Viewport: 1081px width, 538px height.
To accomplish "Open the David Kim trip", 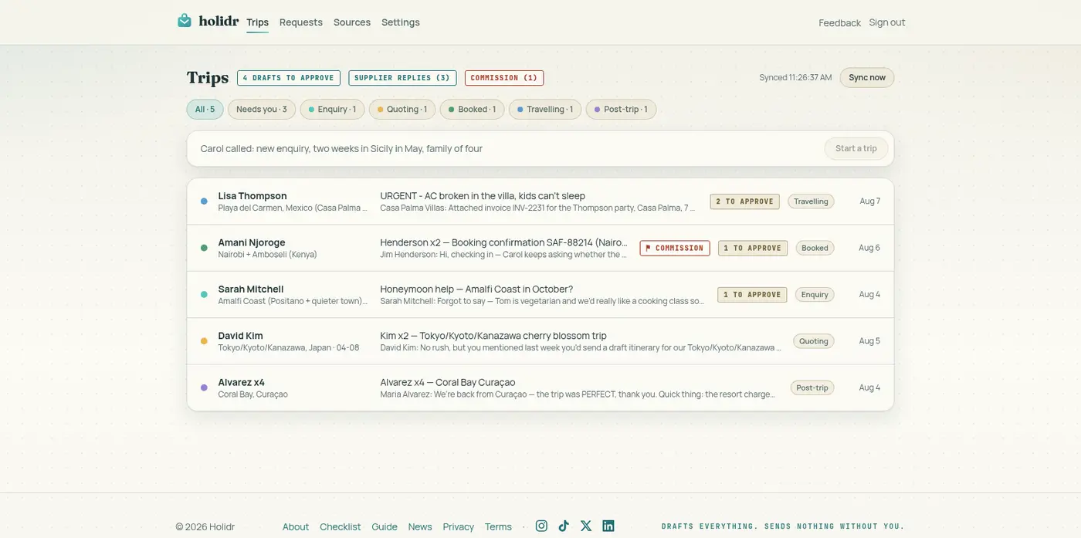I will click(540, 341).
